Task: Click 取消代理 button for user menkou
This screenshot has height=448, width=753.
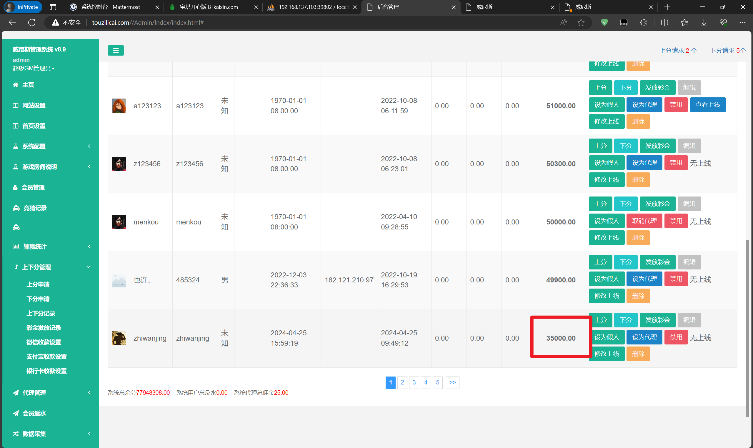Action: (x=644, y=221)
